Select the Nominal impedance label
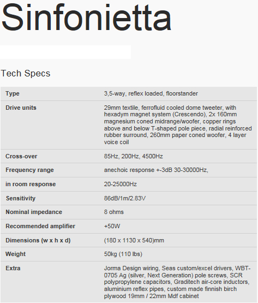Image resolution: width=258 pixels, height=303 pixels. click(x=34, y=212)
